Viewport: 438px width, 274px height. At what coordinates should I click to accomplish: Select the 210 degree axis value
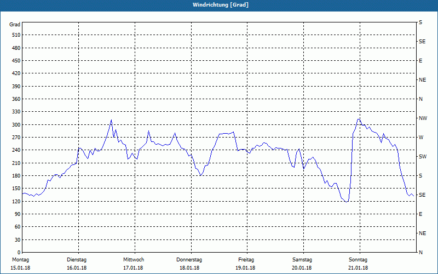pos(16,163)
